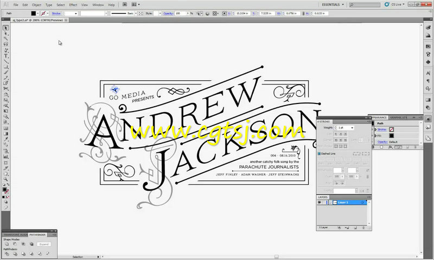This screenshot has width=434, height=260.
Task: Select the Artboard tool
Action: tap(5, 162)
